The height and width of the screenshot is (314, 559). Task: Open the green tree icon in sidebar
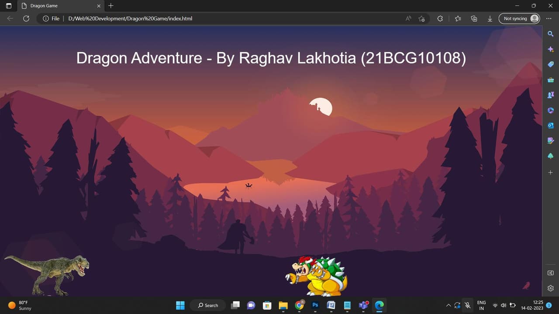(550, 156)
